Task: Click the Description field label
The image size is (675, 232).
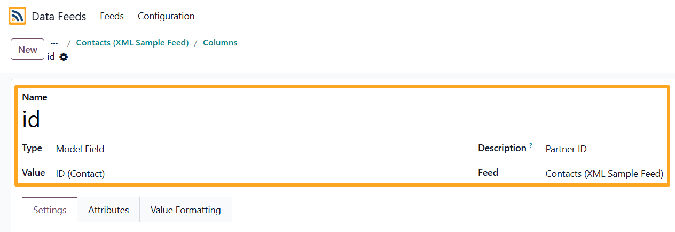Action: [x=502, y=148]
